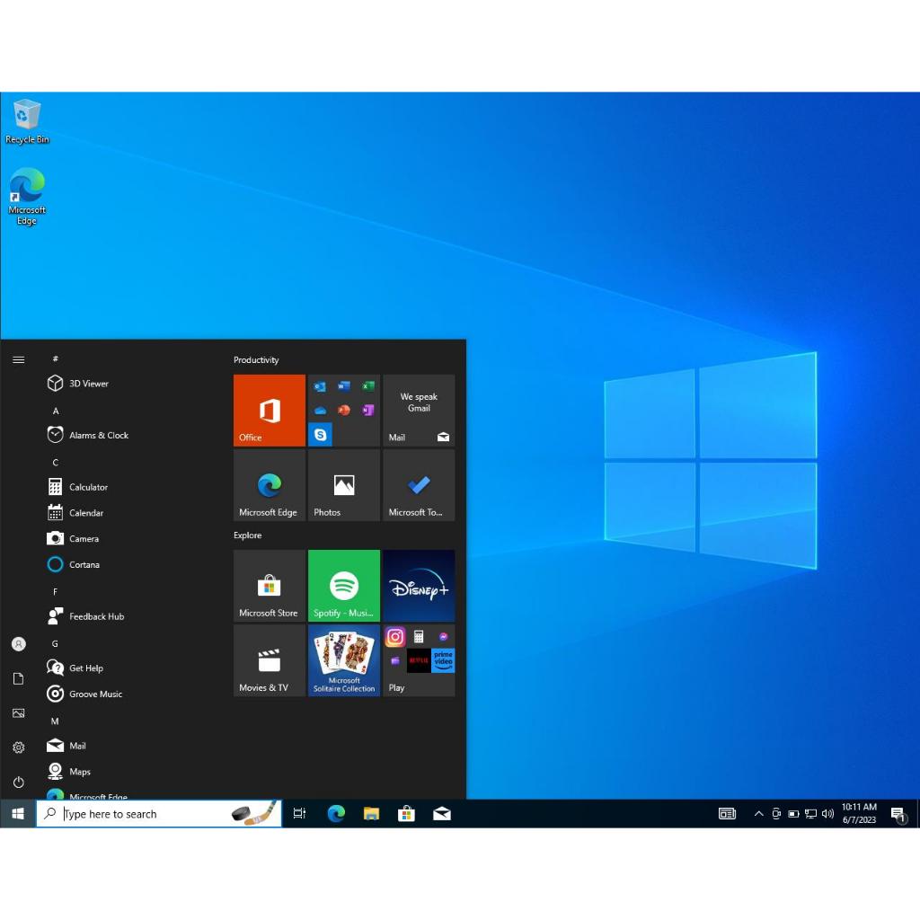
Task: Launch Spotify from the Explore tiles
Action: coord(343,586)
